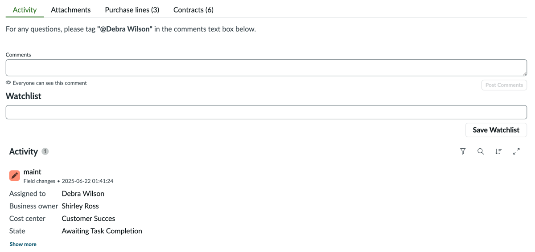
Task: Click the comment box resize grip
Action: tap(524, 73)
